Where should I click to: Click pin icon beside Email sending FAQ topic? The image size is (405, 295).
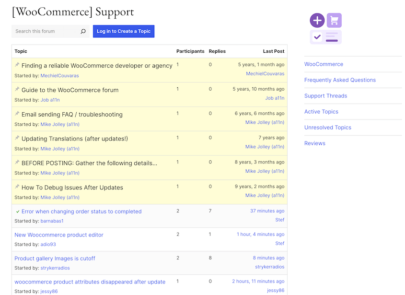tap(17, 113)
